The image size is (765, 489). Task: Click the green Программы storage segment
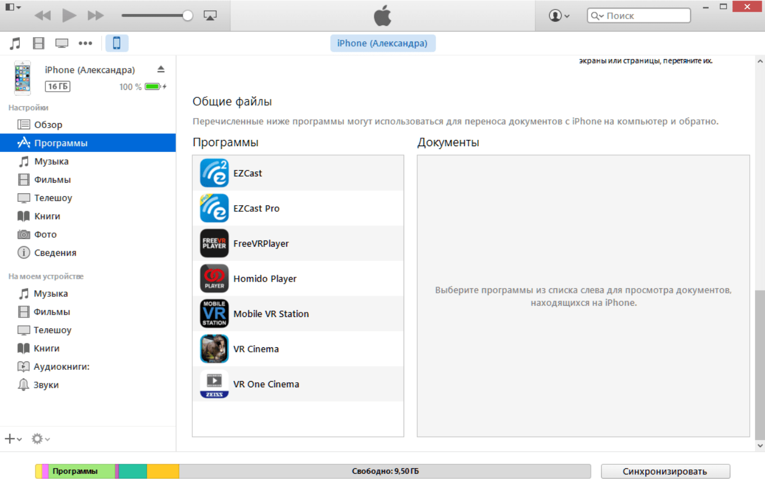[82, 472]
